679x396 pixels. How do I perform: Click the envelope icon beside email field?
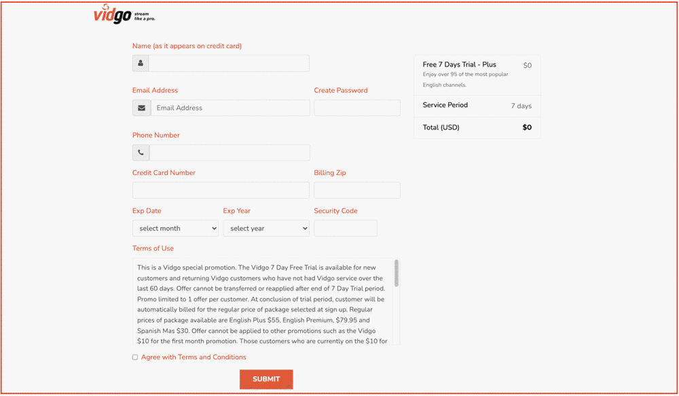click(142, 108)
